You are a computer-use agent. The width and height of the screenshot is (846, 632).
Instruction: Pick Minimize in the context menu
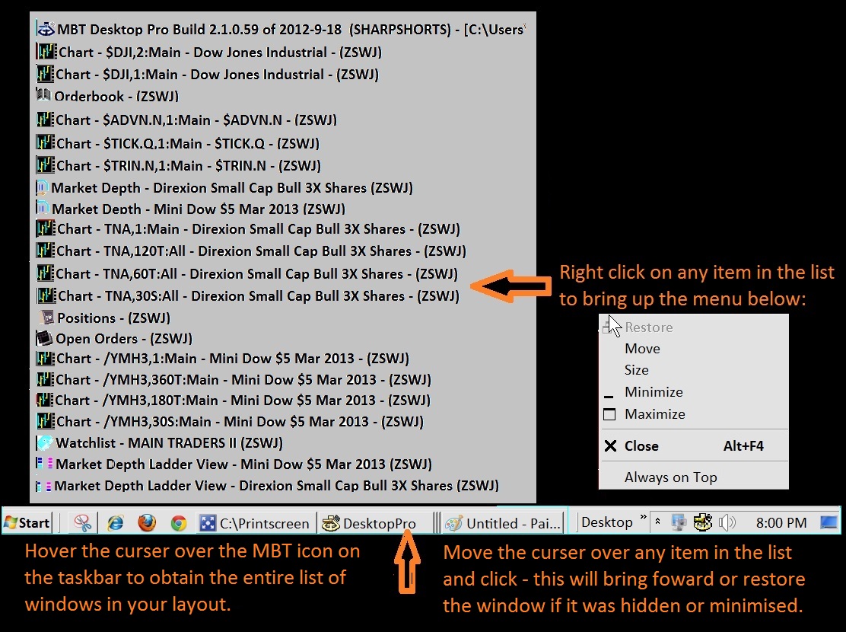pyautogui.click(x=694, y=391)
